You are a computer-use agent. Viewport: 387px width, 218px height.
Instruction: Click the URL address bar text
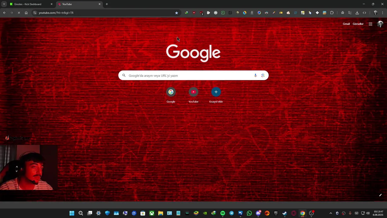[x=56, y=13]
